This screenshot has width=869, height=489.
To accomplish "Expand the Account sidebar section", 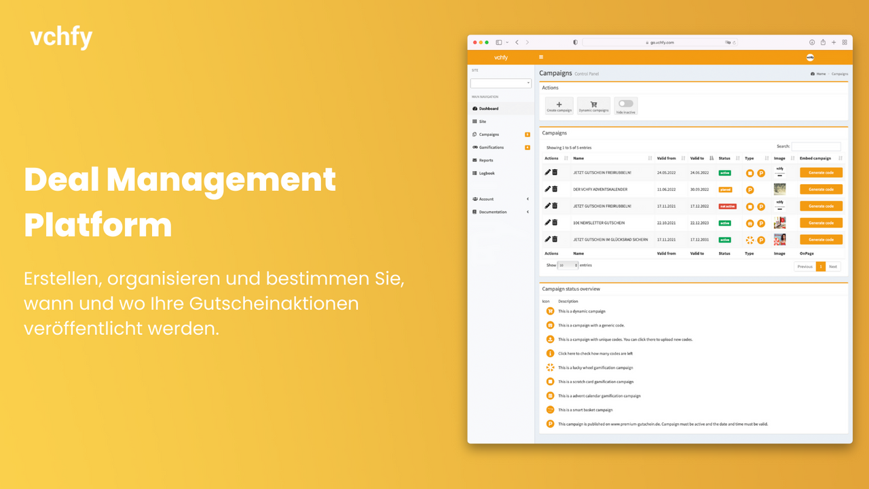I will (500, 199).
